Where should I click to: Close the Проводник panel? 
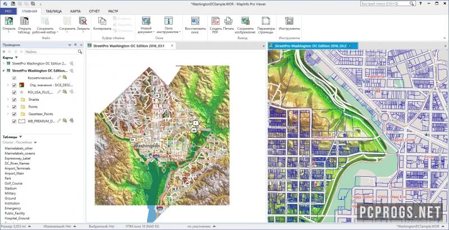81,45
